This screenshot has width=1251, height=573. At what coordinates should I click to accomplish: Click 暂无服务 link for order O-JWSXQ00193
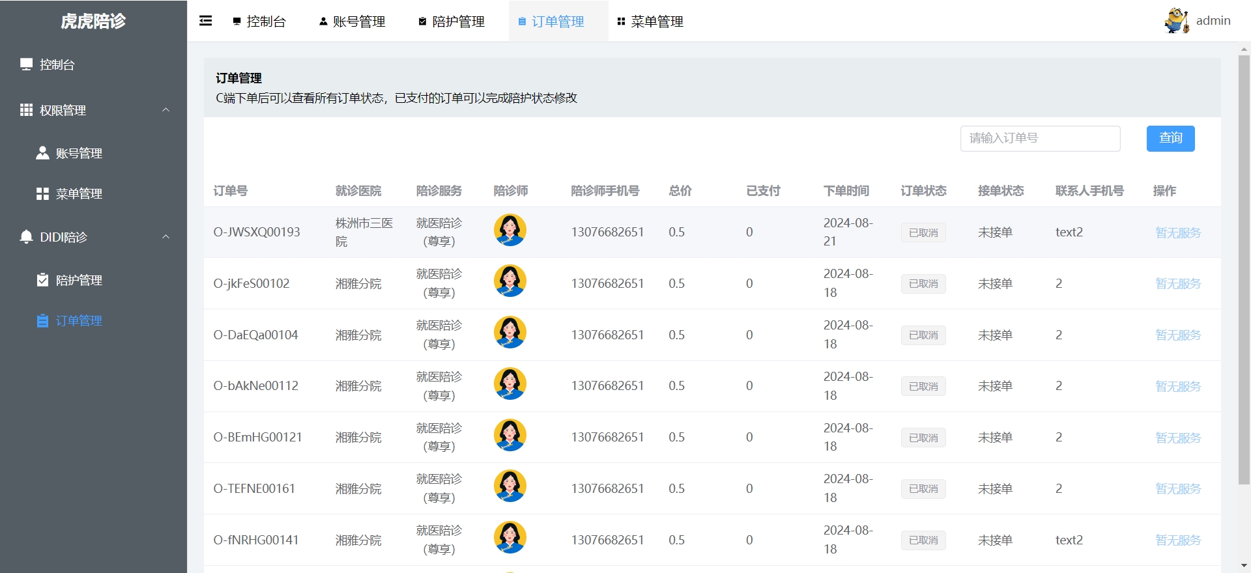(1177, 232)
